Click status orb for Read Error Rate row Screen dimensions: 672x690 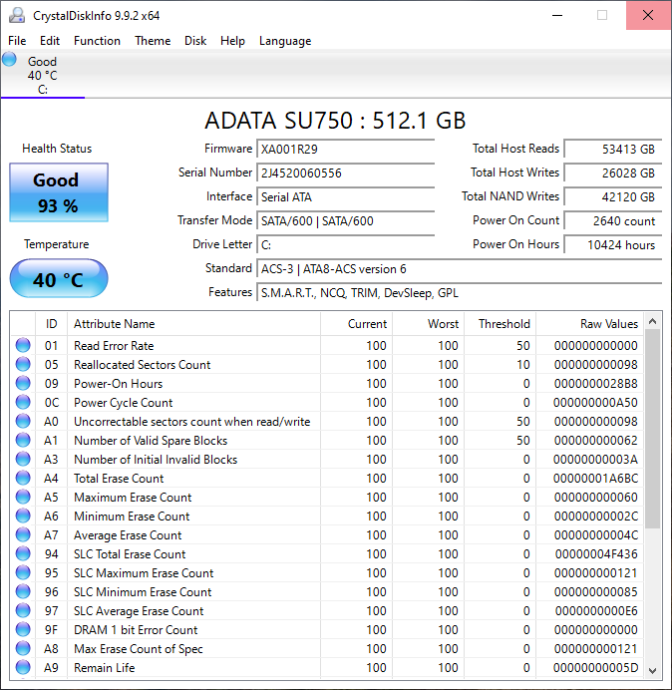[23, 345]
